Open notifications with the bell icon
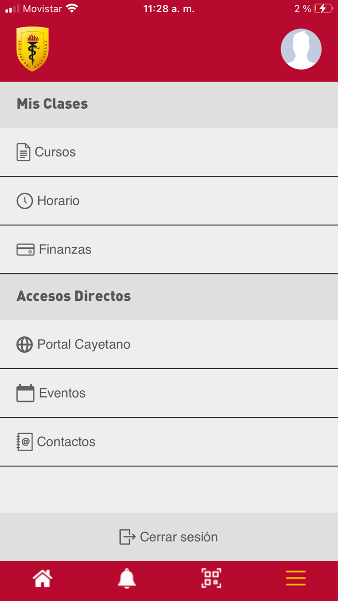This screenshot has height=601, width=338. 127,578
